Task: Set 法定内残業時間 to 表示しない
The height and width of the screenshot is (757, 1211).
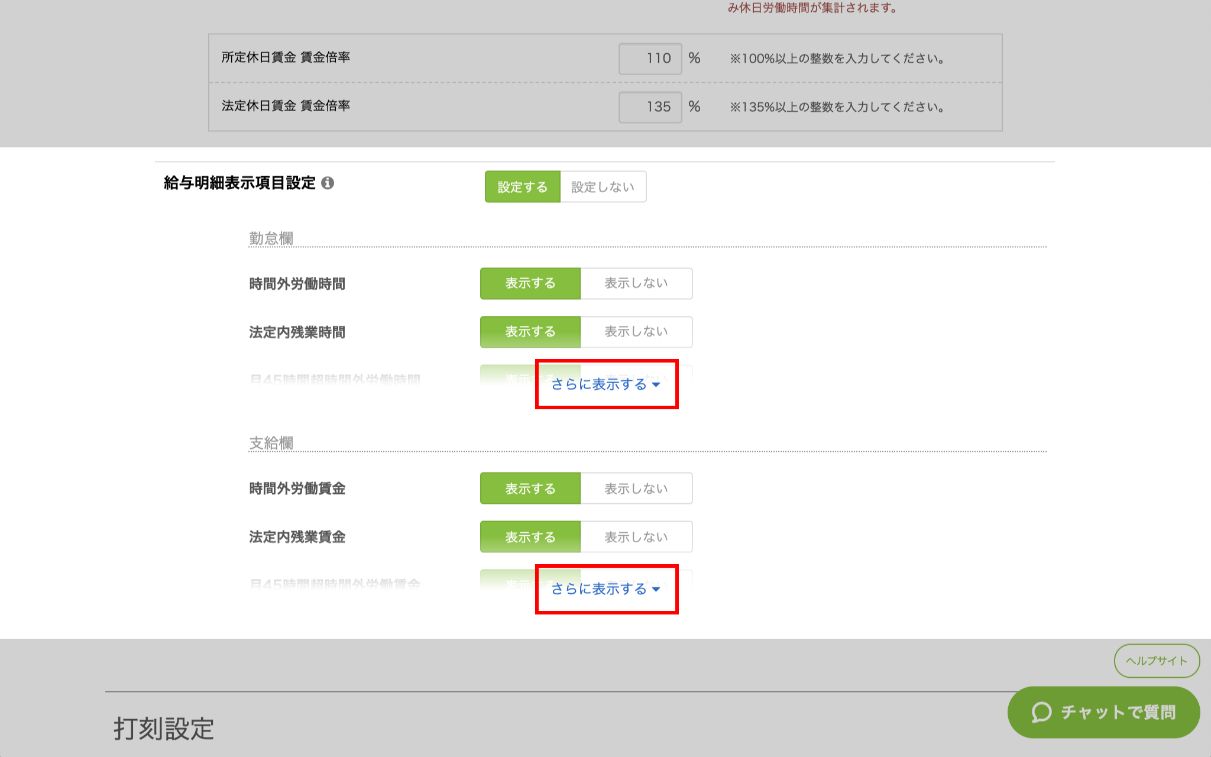Action: tap(636, 332)
